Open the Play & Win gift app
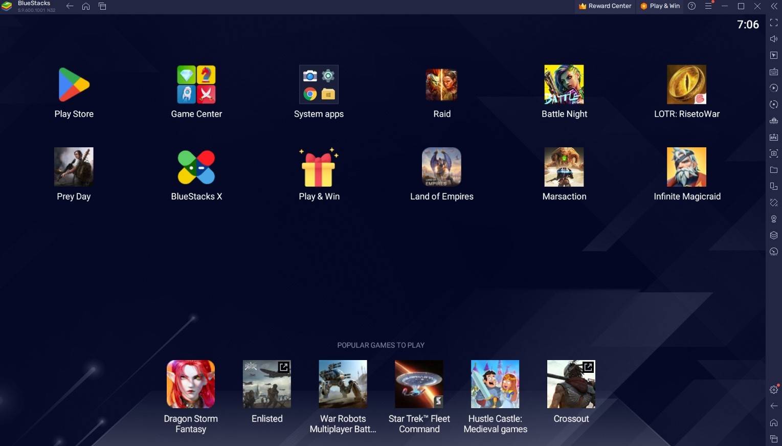Viewport: 782px width, 446px height. (319, 167)
